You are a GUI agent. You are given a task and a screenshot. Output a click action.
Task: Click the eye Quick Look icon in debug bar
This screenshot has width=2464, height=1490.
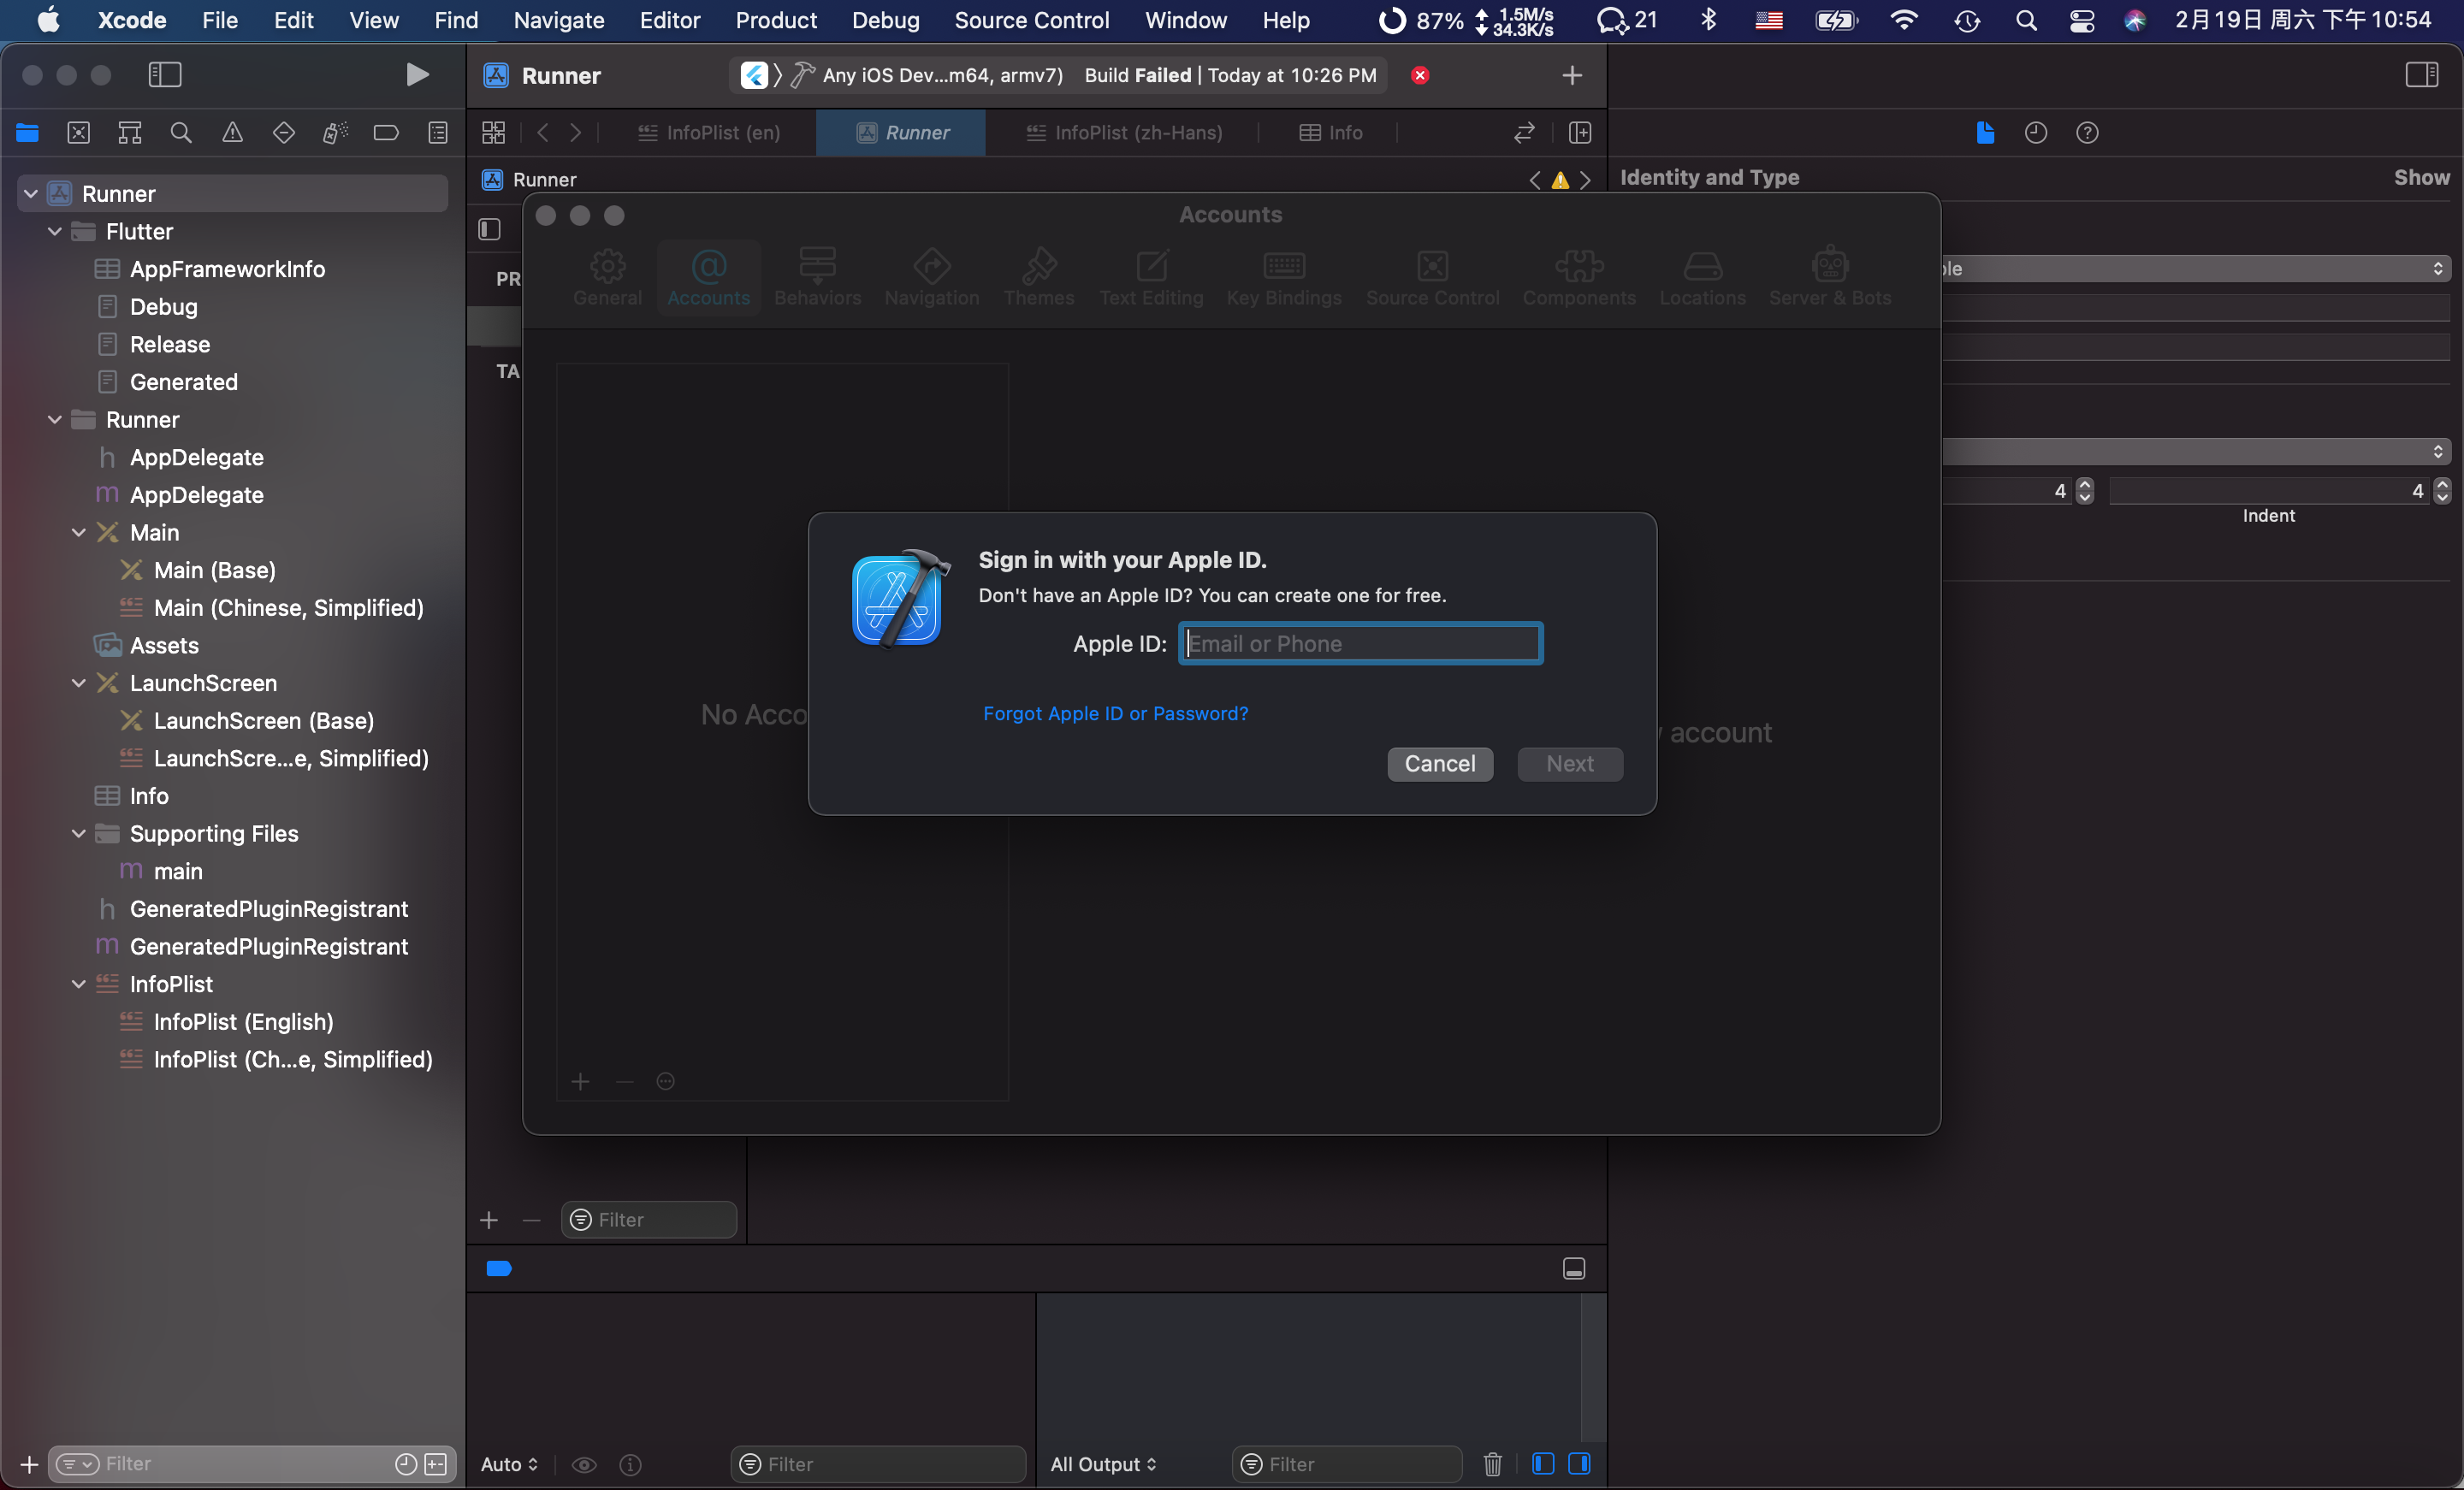(x=584, y=1465)
